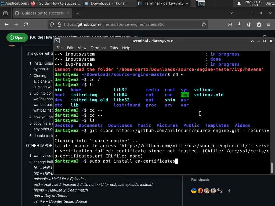This screenshot has width=275, height=206.
Task: Open the Firefox hamburger menu
Action: pyautogui.click(x=269, y=24)
